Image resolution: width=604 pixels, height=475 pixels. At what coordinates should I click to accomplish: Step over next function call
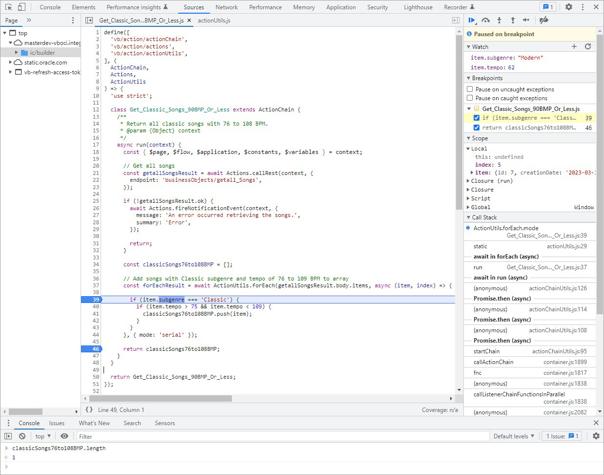pos(485,21)
